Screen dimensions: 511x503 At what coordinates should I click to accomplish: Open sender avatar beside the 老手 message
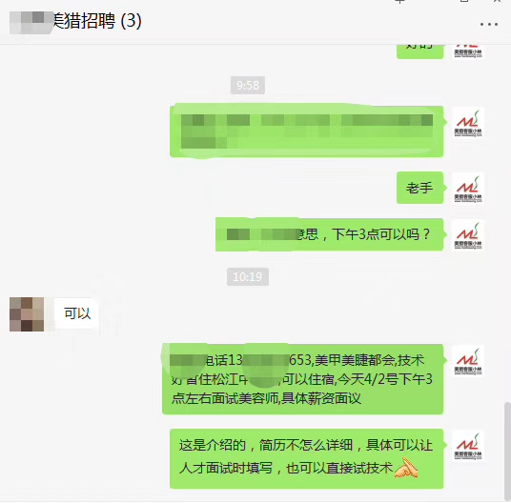[x=468, y=189]
